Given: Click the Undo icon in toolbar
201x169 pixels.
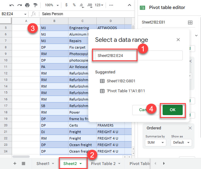Looking at the screenshot, I should 11,5.
